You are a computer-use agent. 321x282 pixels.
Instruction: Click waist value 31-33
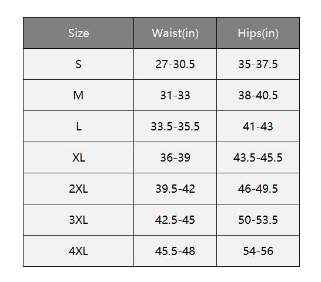click(x=175, y=95)
